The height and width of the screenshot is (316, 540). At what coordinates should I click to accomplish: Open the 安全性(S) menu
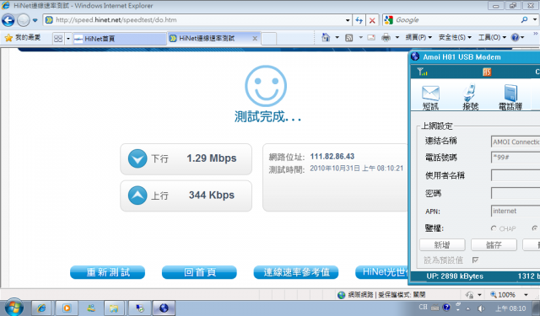455,37
